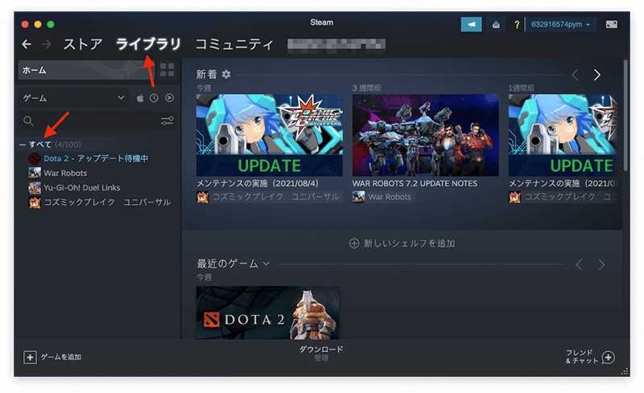Previous arrow on 最近のゲーム shelf

coord(579,264)
